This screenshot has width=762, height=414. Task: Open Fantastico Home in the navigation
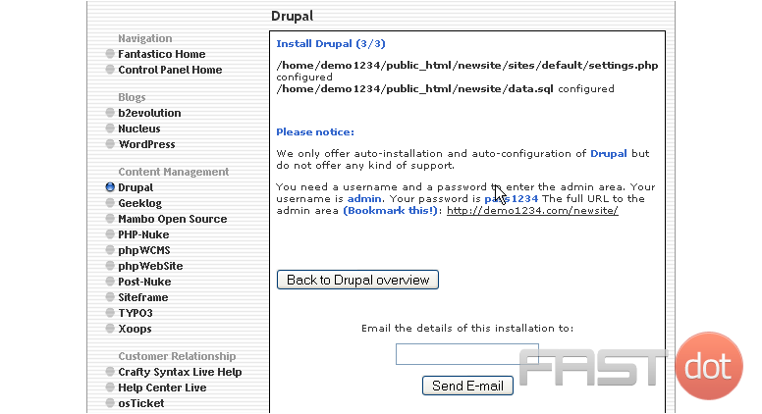[x=162, y=54]
